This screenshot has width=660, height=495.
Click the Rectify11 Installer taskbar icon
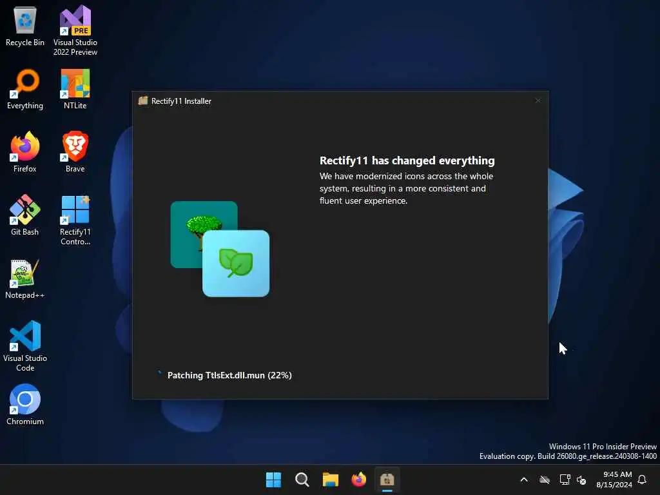387,480
